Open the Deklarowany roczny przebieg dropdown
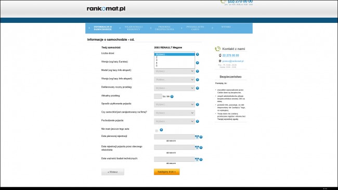338x190 pixels. pos(174,88)
